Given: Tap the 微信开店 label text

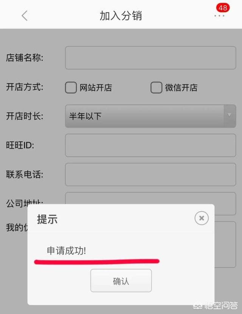Looking at the screenshot, I should (x=181, y=88).
